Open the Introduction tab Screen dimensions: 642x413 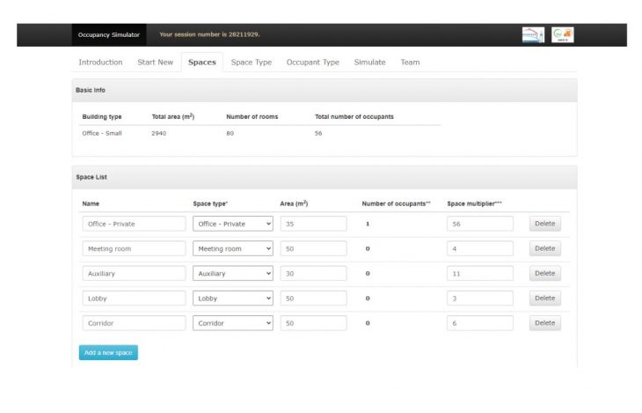(100, 63)
